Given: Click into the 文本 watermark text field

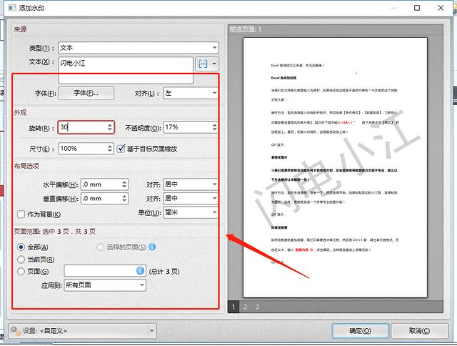Looking at the screenshot, I should tap(126, 70).
